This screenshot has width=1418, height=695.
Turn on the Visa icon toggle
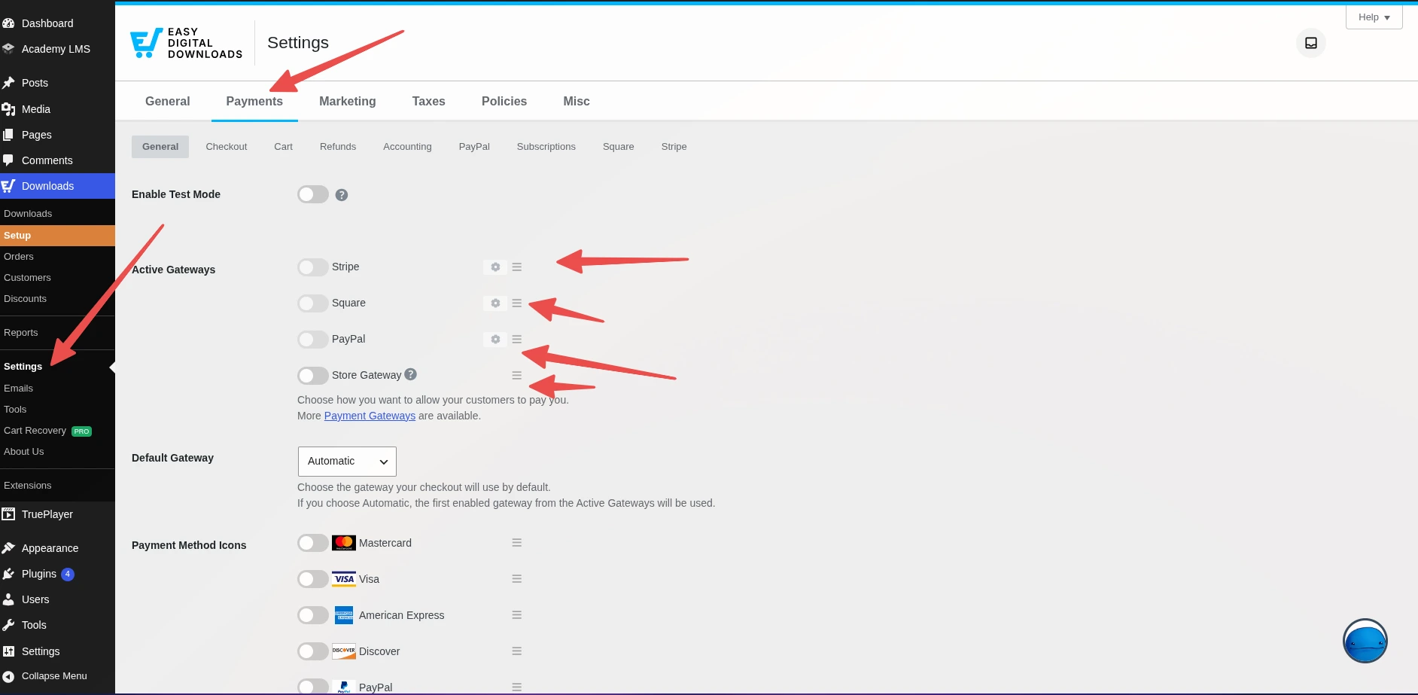pos(313,579)
